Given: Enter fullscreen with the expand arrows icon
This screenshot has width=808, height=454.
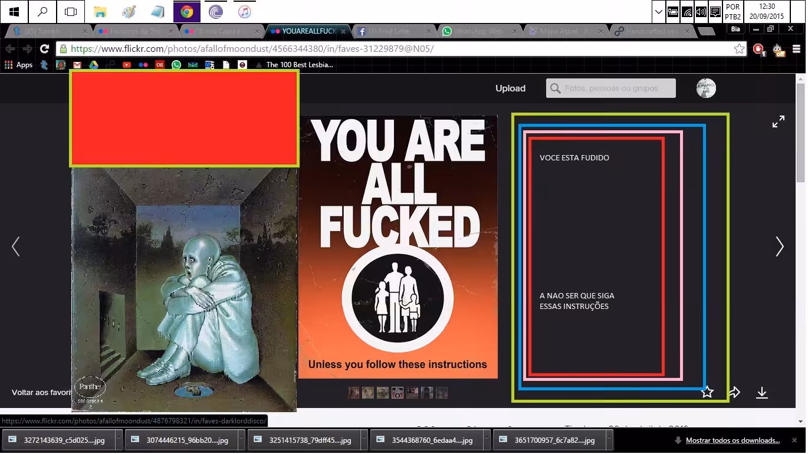Looking at the screenshot, I should pos(779,121).
